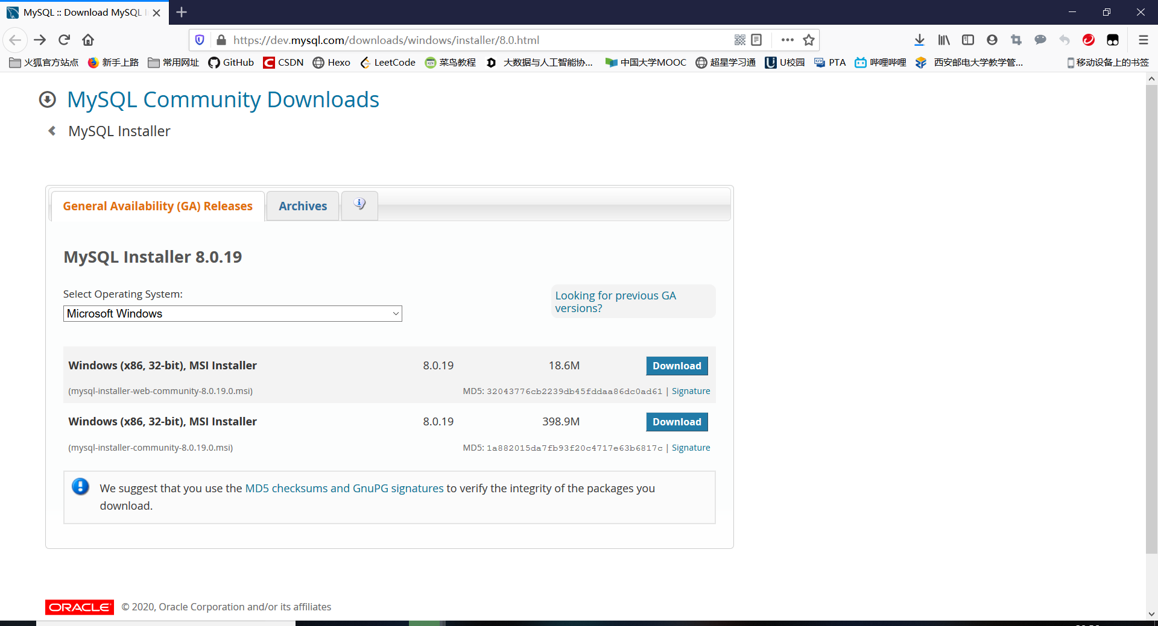The image size is (1158, 626).
Task: Reload the page with the refresh icon
Action: point(64,40)
